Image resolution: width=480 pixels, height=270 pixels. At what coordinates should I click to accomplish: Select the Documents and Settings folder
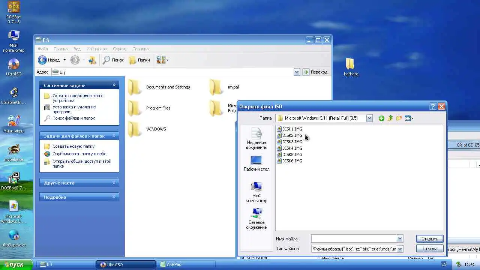[x=159, y=87]
